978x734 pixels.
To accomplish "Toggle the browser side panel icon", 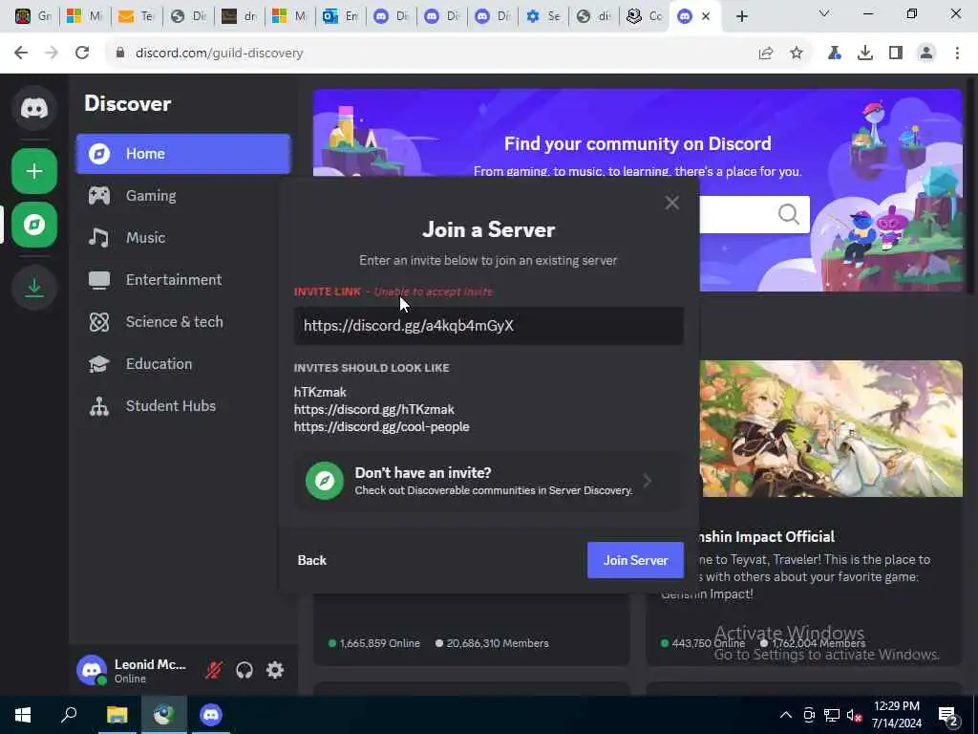I will pos(896,54).
